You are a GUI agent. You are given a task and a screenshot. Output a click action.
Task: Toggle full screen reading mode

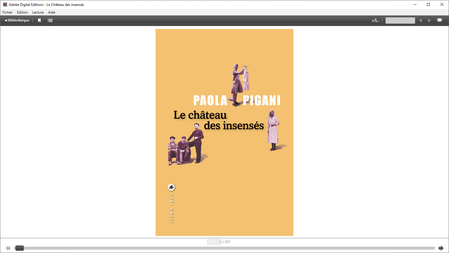(440, 20)
